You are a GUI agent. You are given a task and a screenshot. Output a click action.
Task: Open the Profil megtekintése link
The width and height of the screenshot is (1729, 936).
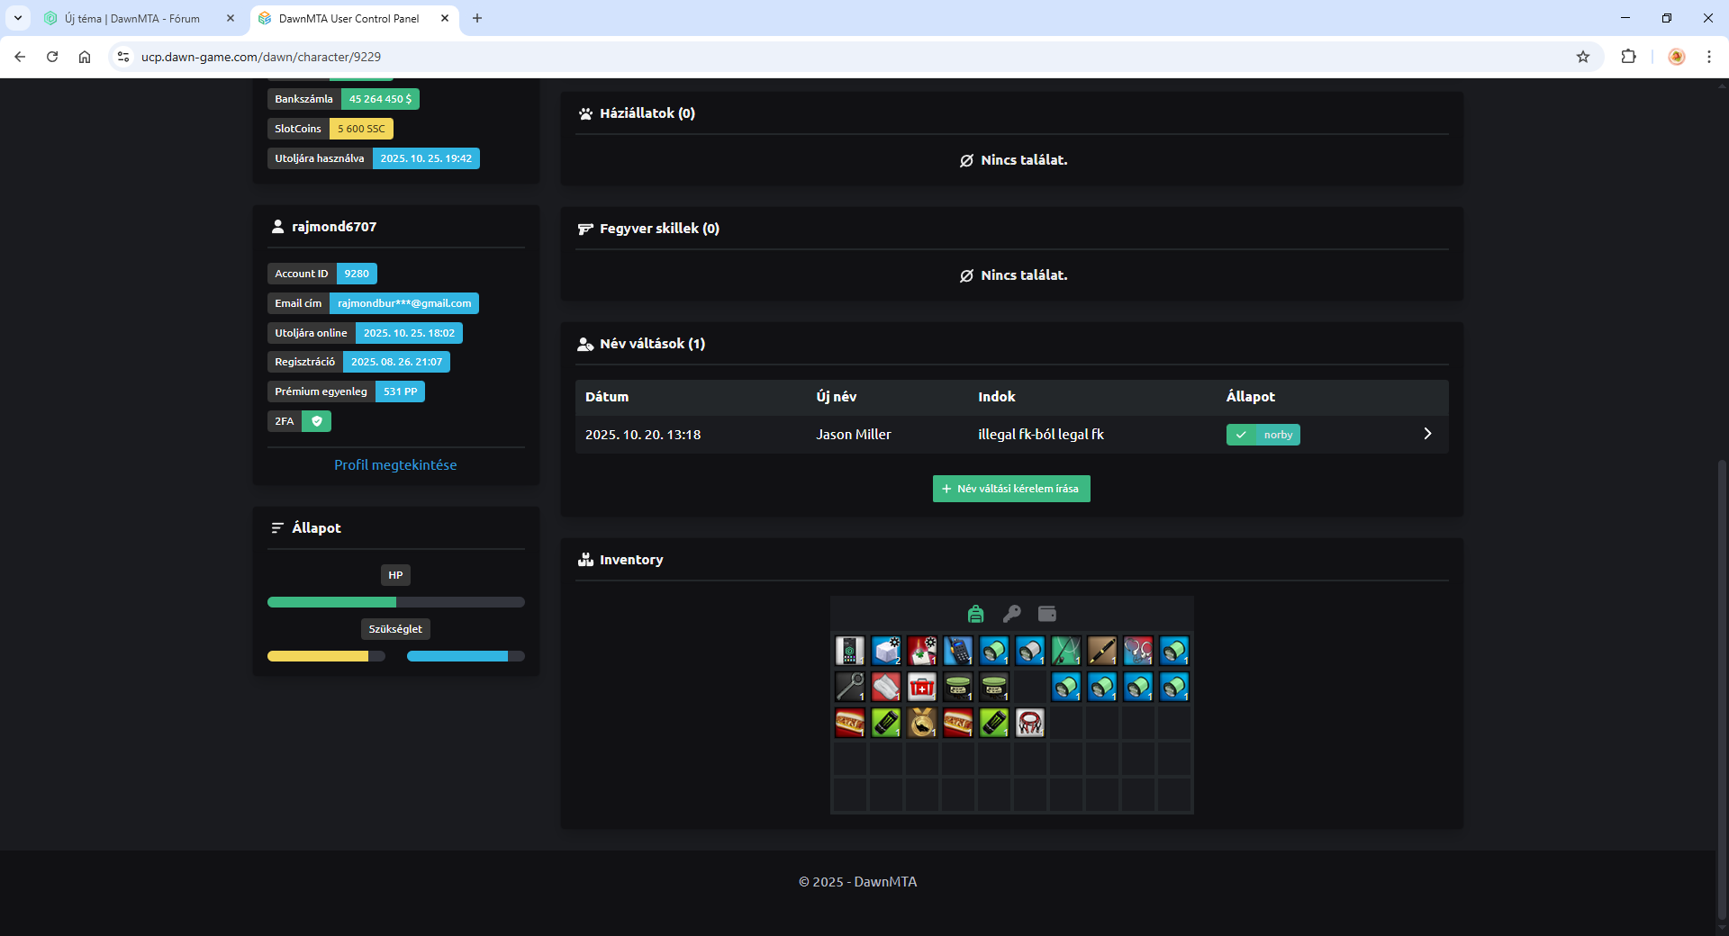click(395, 465)
